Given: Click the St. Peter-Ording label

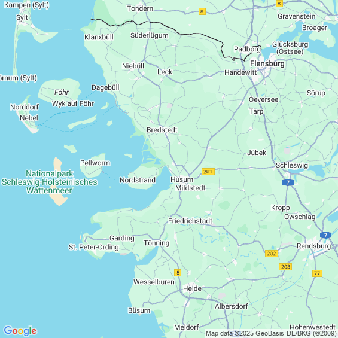Looking at the screenshot, I should (x=93, y=247).
